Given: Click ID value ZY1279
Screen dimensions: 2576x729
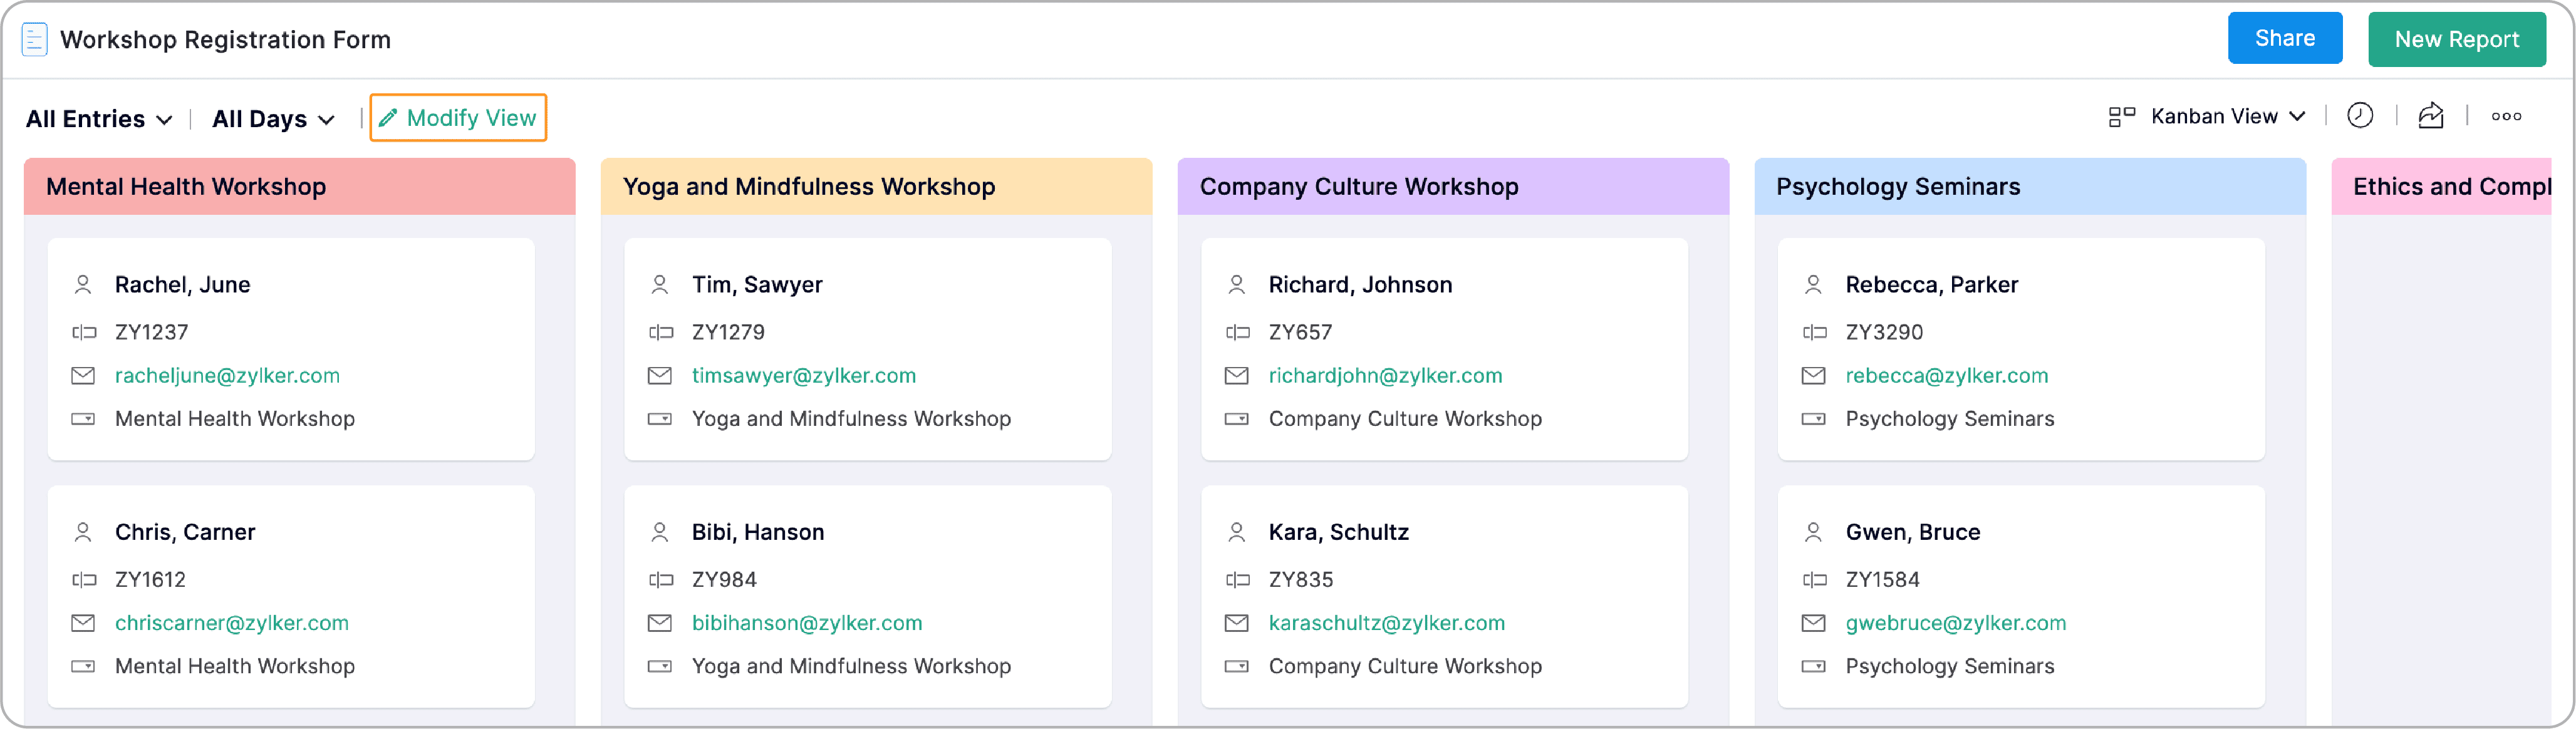Looking at the screenshot, I should tap(728, 333).
